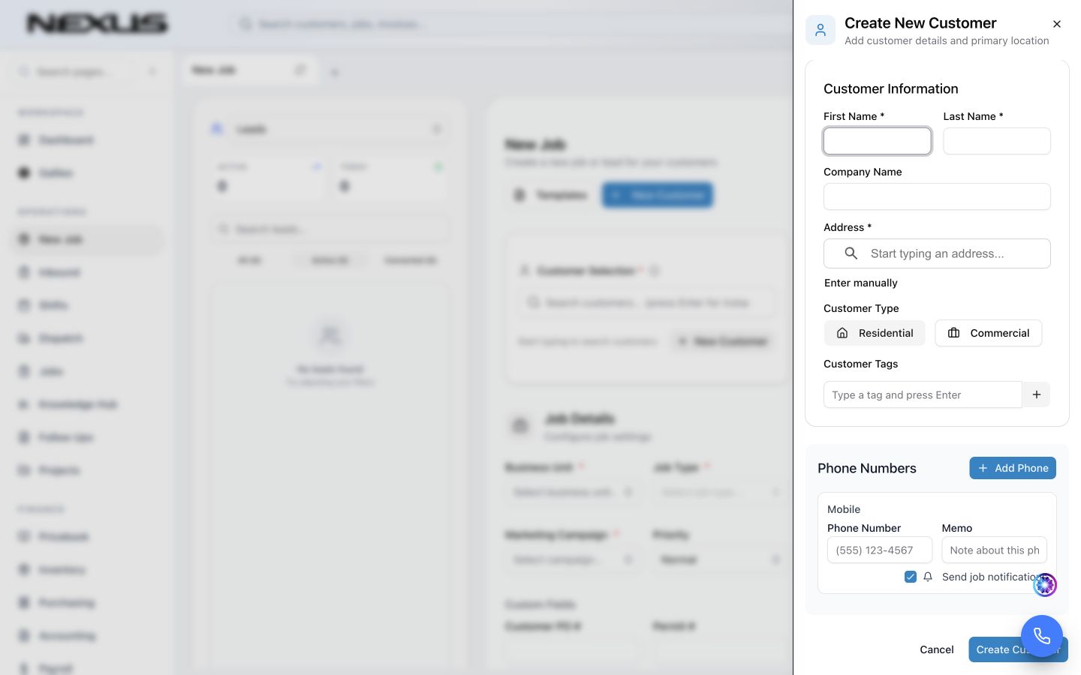This screenshot has width=1081, height=675.
Task: Focus the First Name field
Action: tap(877, 141)
